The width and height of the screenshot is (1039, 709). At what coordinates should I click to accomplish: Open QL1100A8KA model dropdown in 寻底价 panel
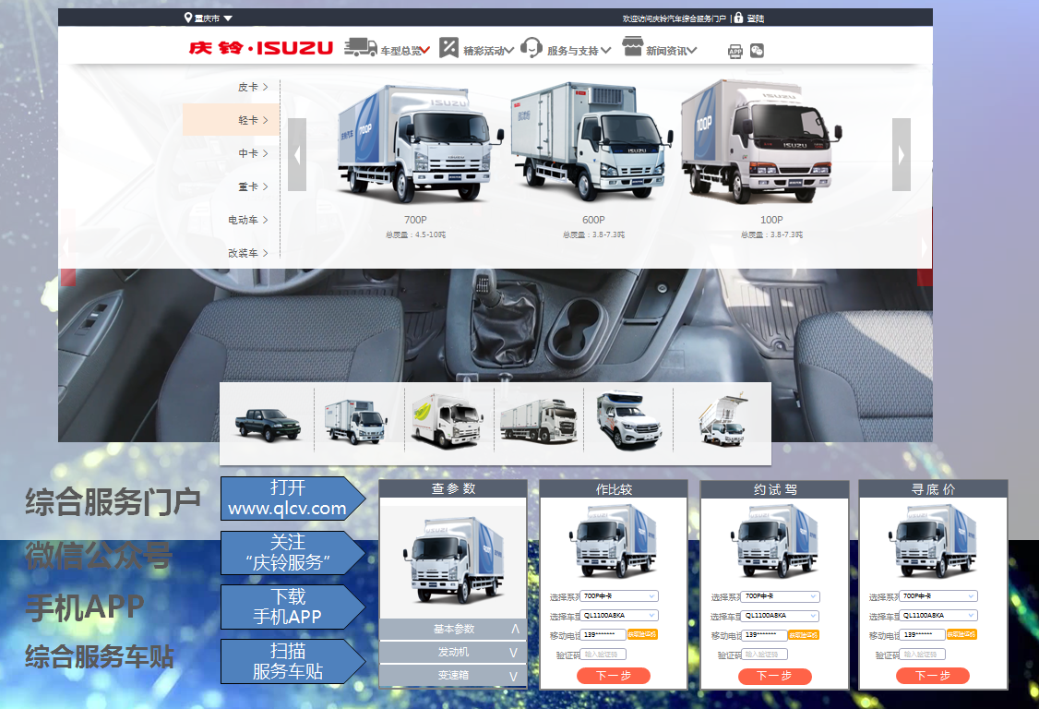click(x=938, y=616)
